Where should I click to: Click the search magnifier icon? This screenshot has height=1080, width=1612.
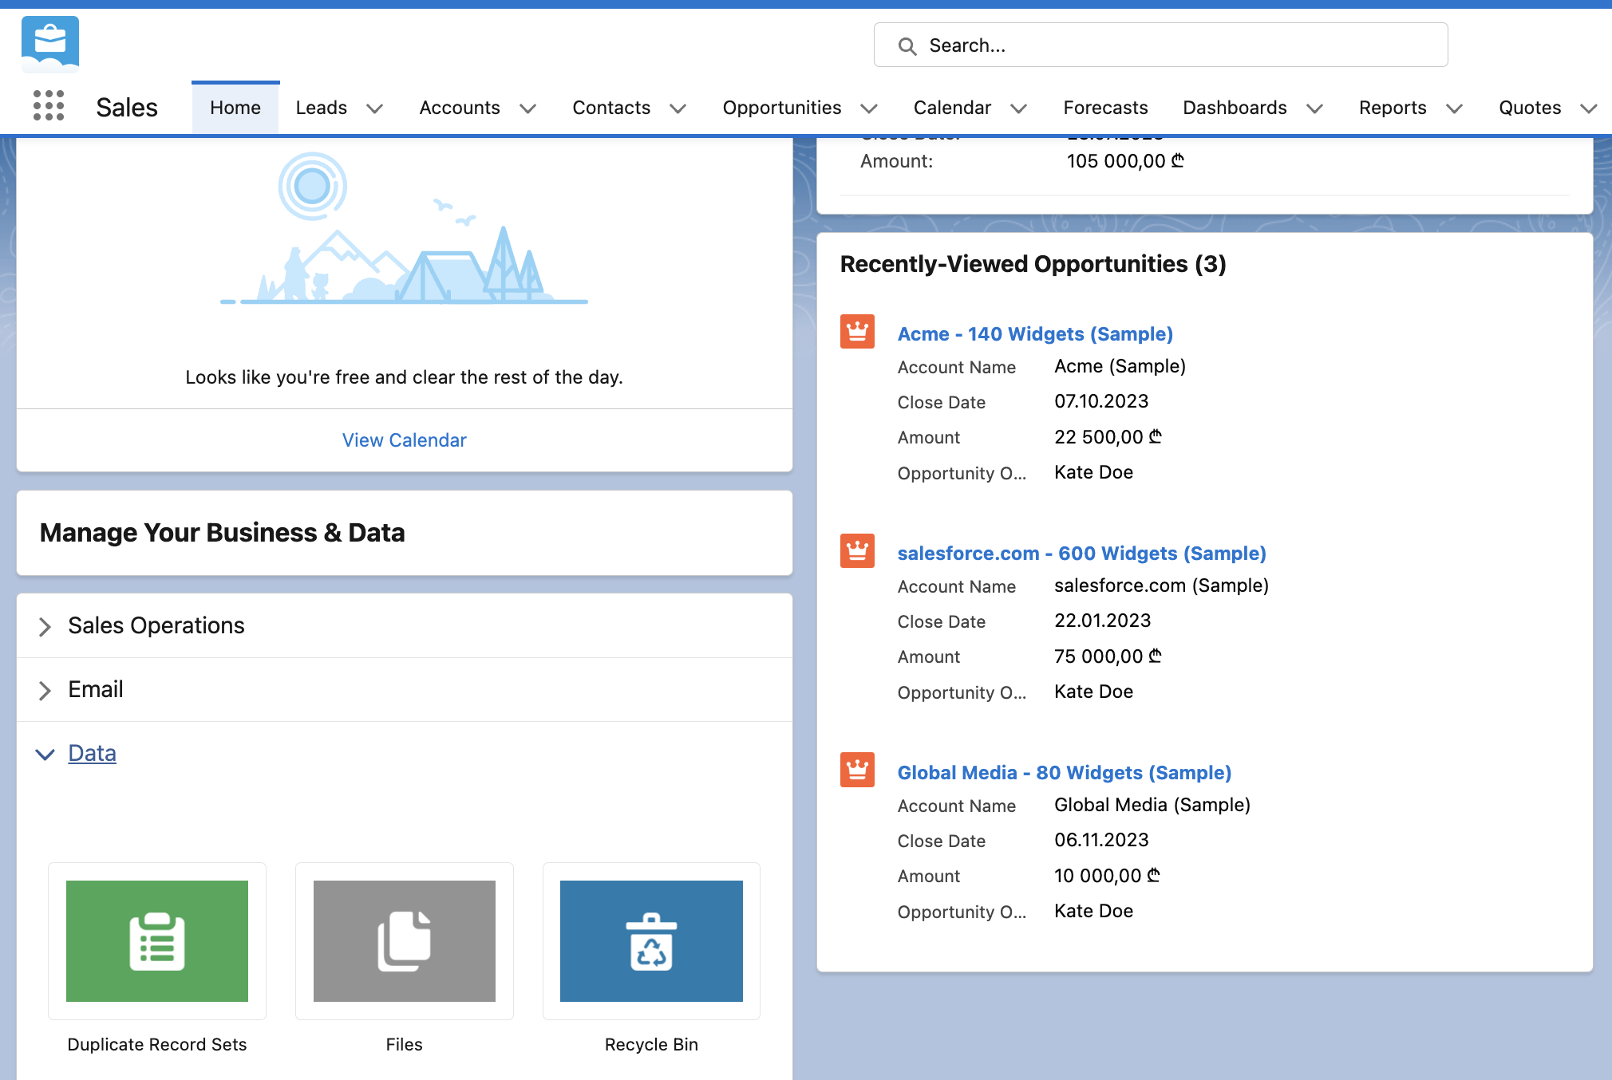tap(907, 46)
